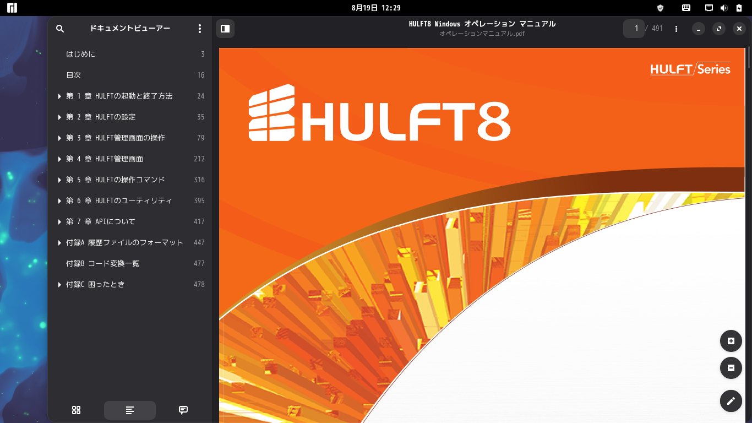This screenshot has height=423, width=752.
Task: Expand 第 7 章 APIについて
Action: (x=59, y=222)
